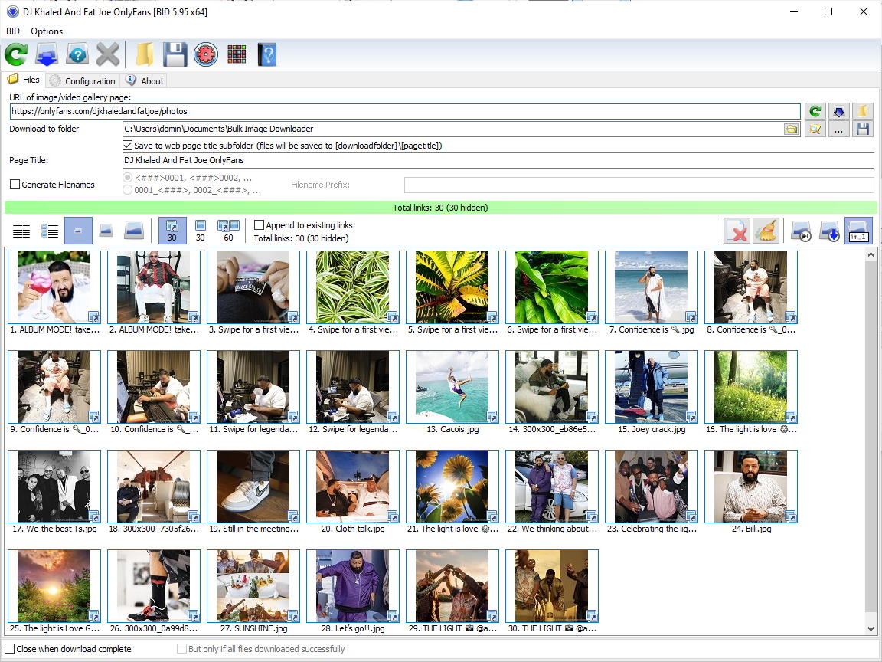Open settings via red gear toolbar icon
The image size is (882, 662).
[206, 54]
